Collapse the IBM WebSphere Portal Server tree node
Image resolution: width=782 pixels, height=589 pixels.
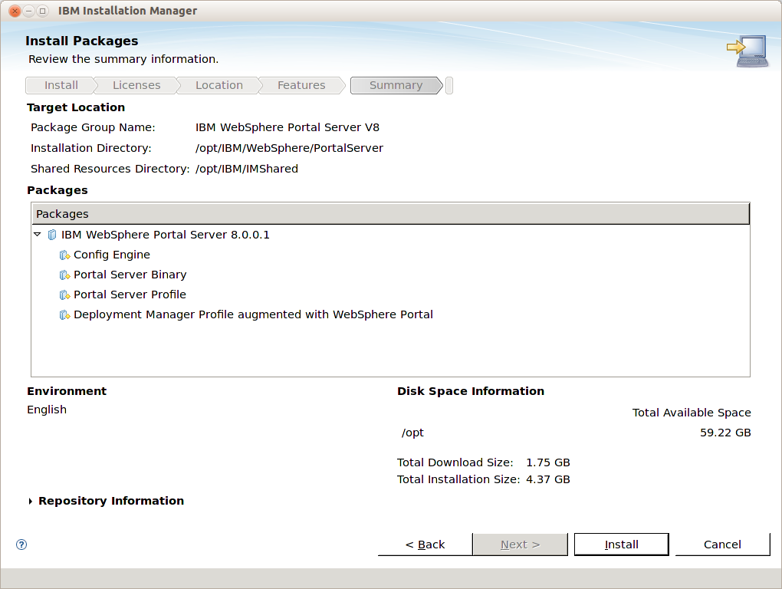38,235
